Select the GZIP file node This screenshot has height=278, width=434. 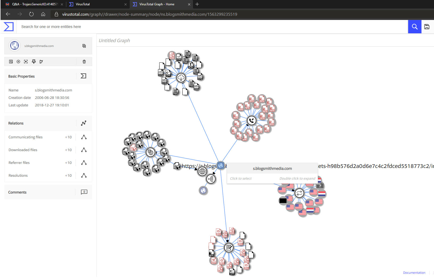coord(214,261)
